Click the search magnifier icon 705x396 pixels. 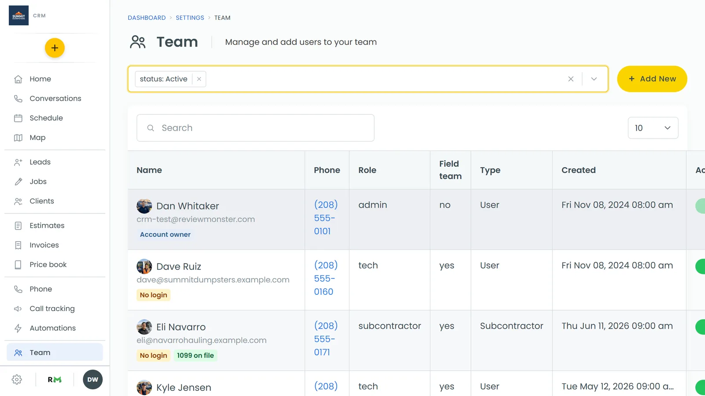[x=151, y=128]
